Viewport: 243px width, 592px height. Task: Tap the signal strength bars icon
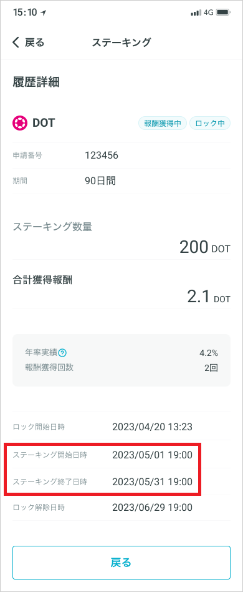coord(196,12)
